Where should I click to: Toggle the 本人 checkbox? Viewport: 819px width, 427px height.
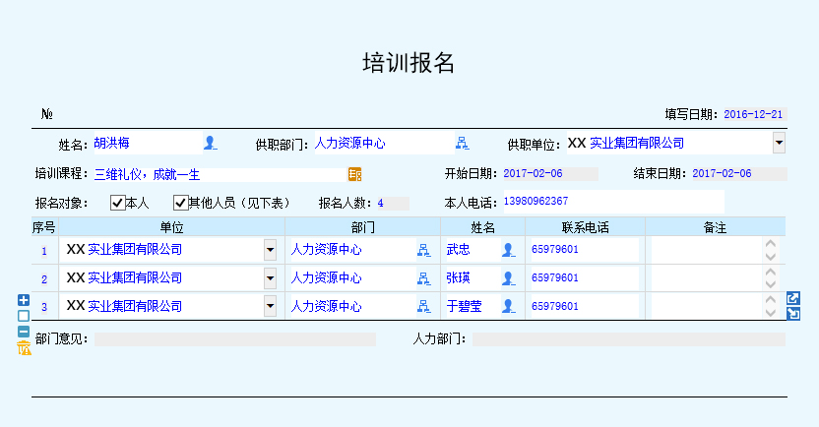[117, 203]
